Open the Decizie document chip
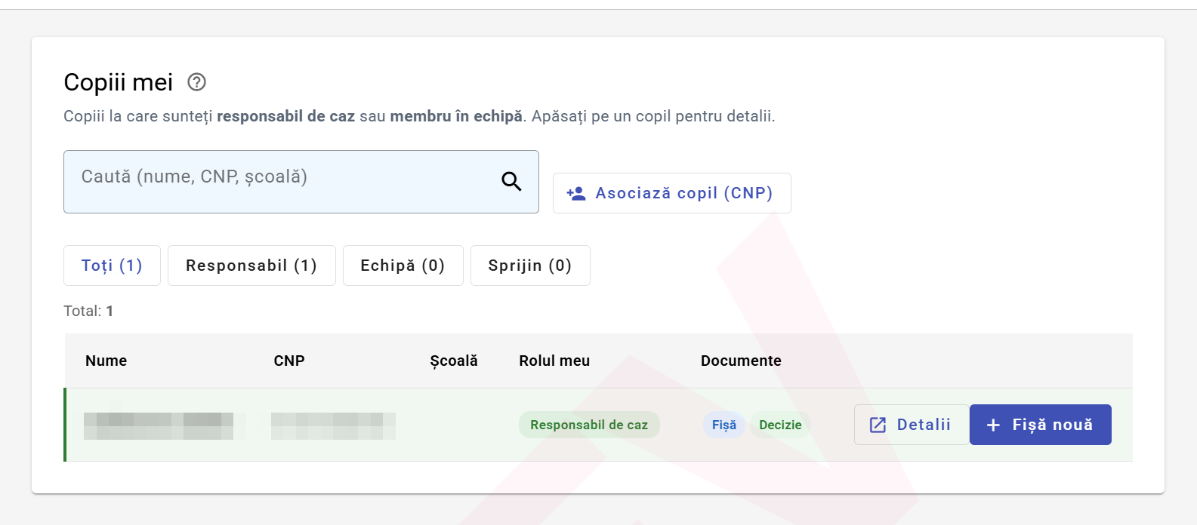 point(780,425)
